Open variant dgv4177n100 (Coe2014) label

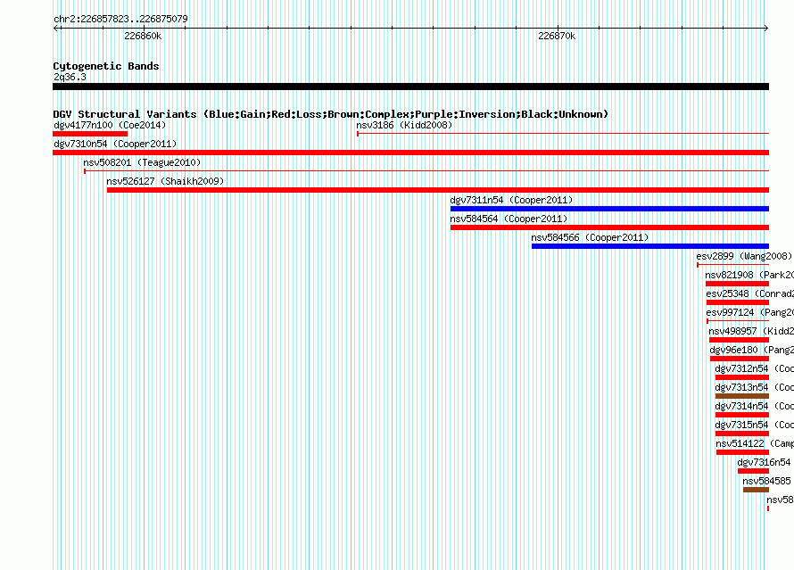click(x=110, y=125)
